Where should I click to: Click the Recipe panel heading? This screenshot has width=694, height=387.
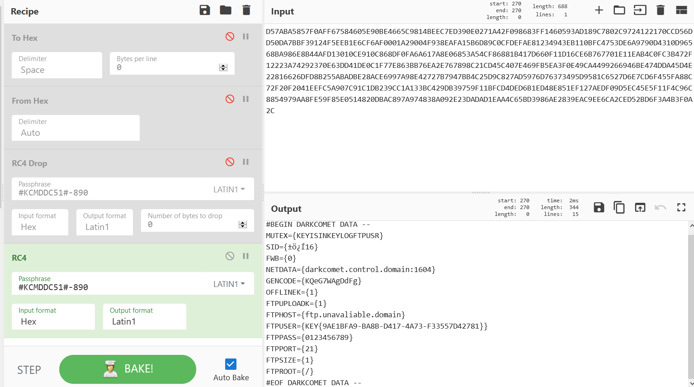click(x=24, y=12)
